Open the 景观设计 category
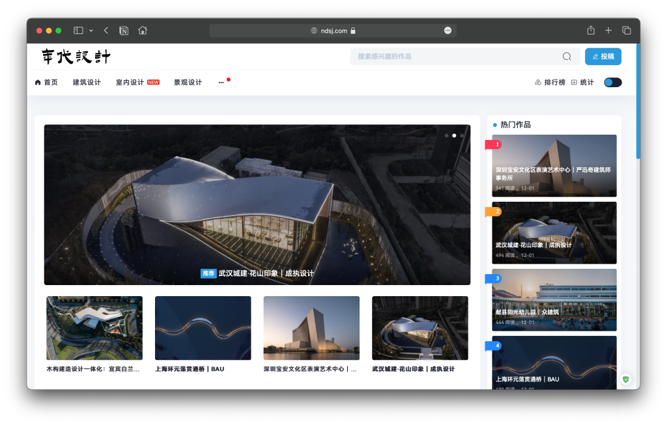This screenshot has height=425, width=667. (188, 83)
